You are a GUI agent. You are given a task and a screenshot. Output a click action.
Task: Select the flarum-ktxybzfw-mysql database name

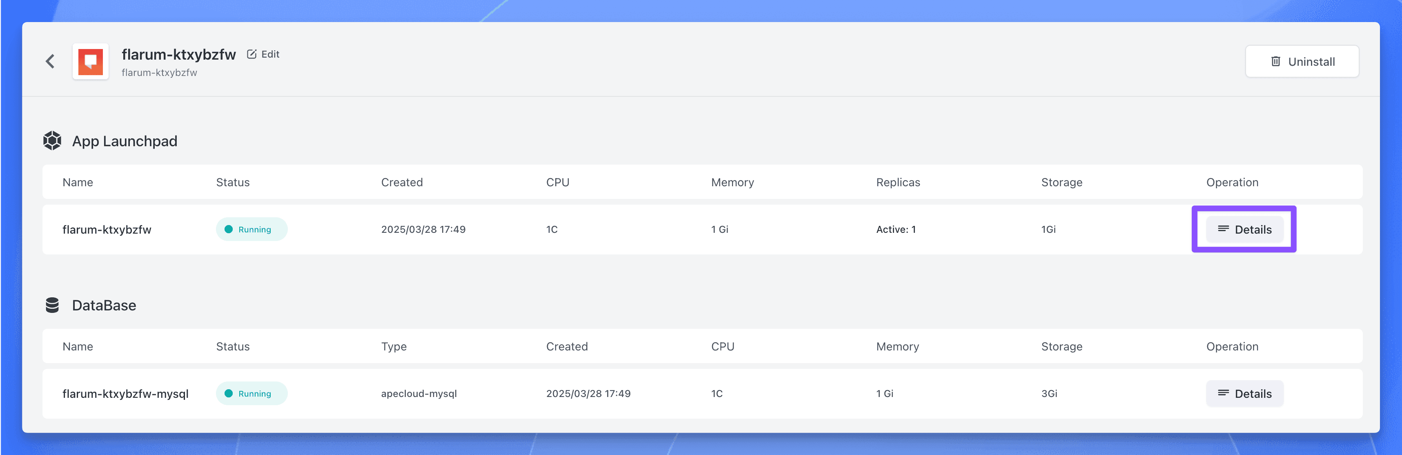coord(125,393)
